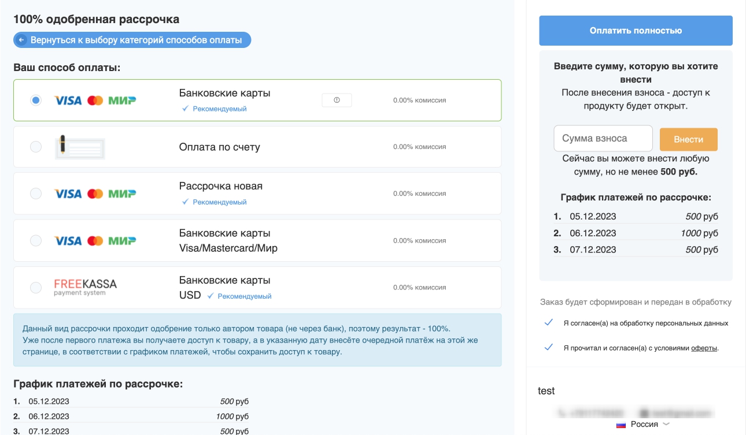Click card logos in the Visa/Mastercard/Мир option
This screenshot has width=746, height=435.
point(95,240)
